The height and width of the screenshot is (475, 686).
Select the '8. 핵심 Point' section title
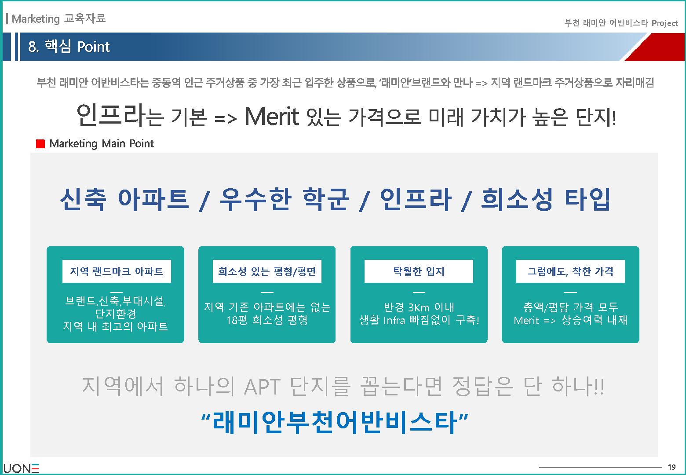pos(69,47)
